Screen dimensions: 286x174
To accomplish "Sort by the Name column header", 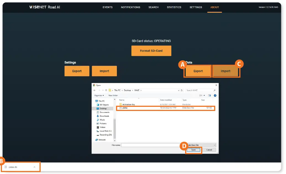I will pos(122,100).
